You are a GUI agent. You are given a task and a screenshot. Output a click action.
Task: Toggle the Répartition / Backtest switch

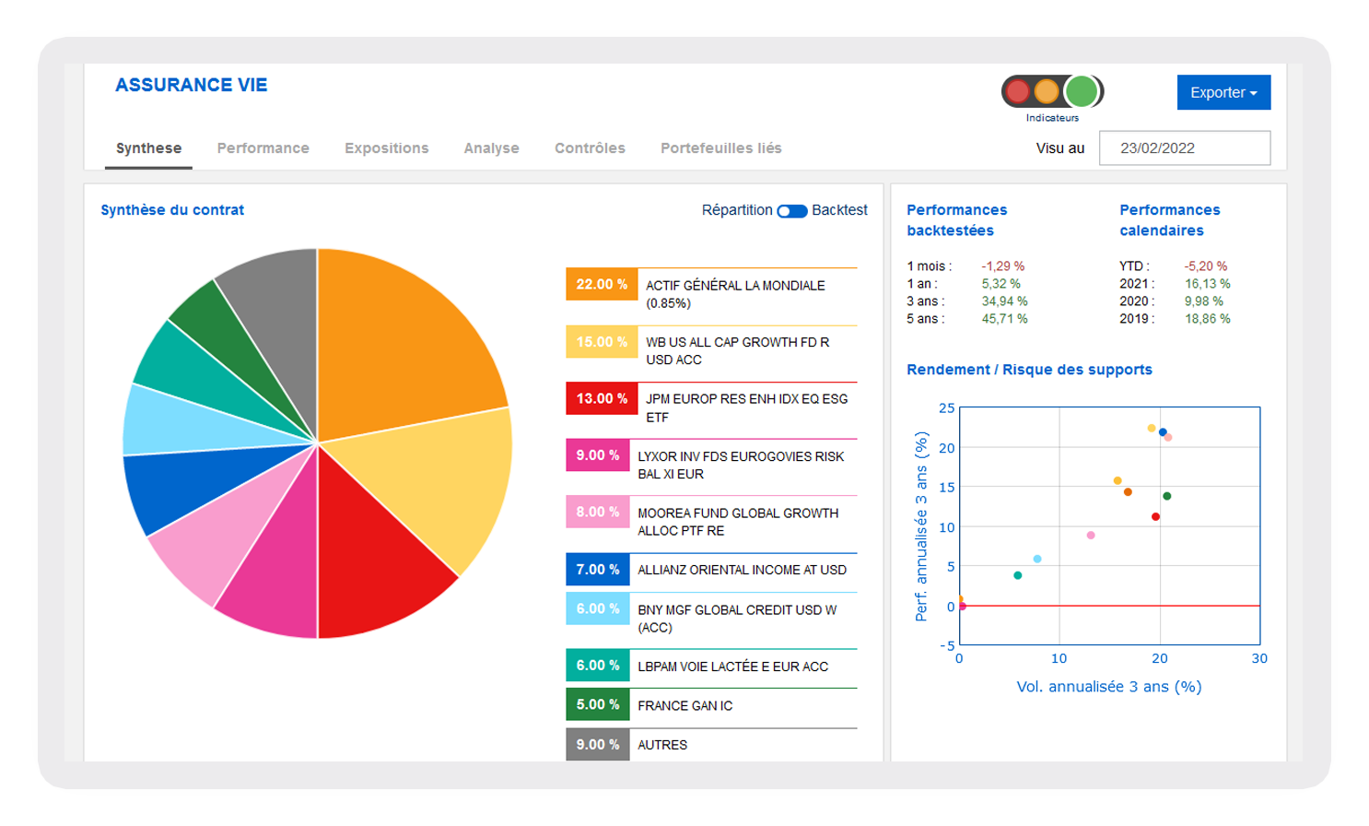(x=792, y=211)
